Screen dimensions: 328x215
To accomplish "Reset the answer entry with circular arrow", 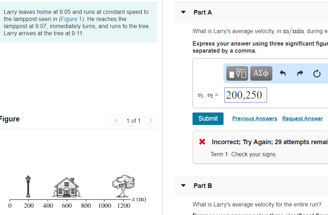I will [317, 73].
